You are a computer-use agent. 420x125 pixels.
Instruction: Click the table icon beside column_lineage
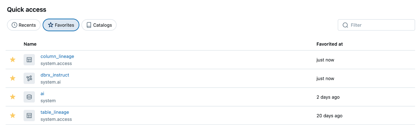coord(29,60)
